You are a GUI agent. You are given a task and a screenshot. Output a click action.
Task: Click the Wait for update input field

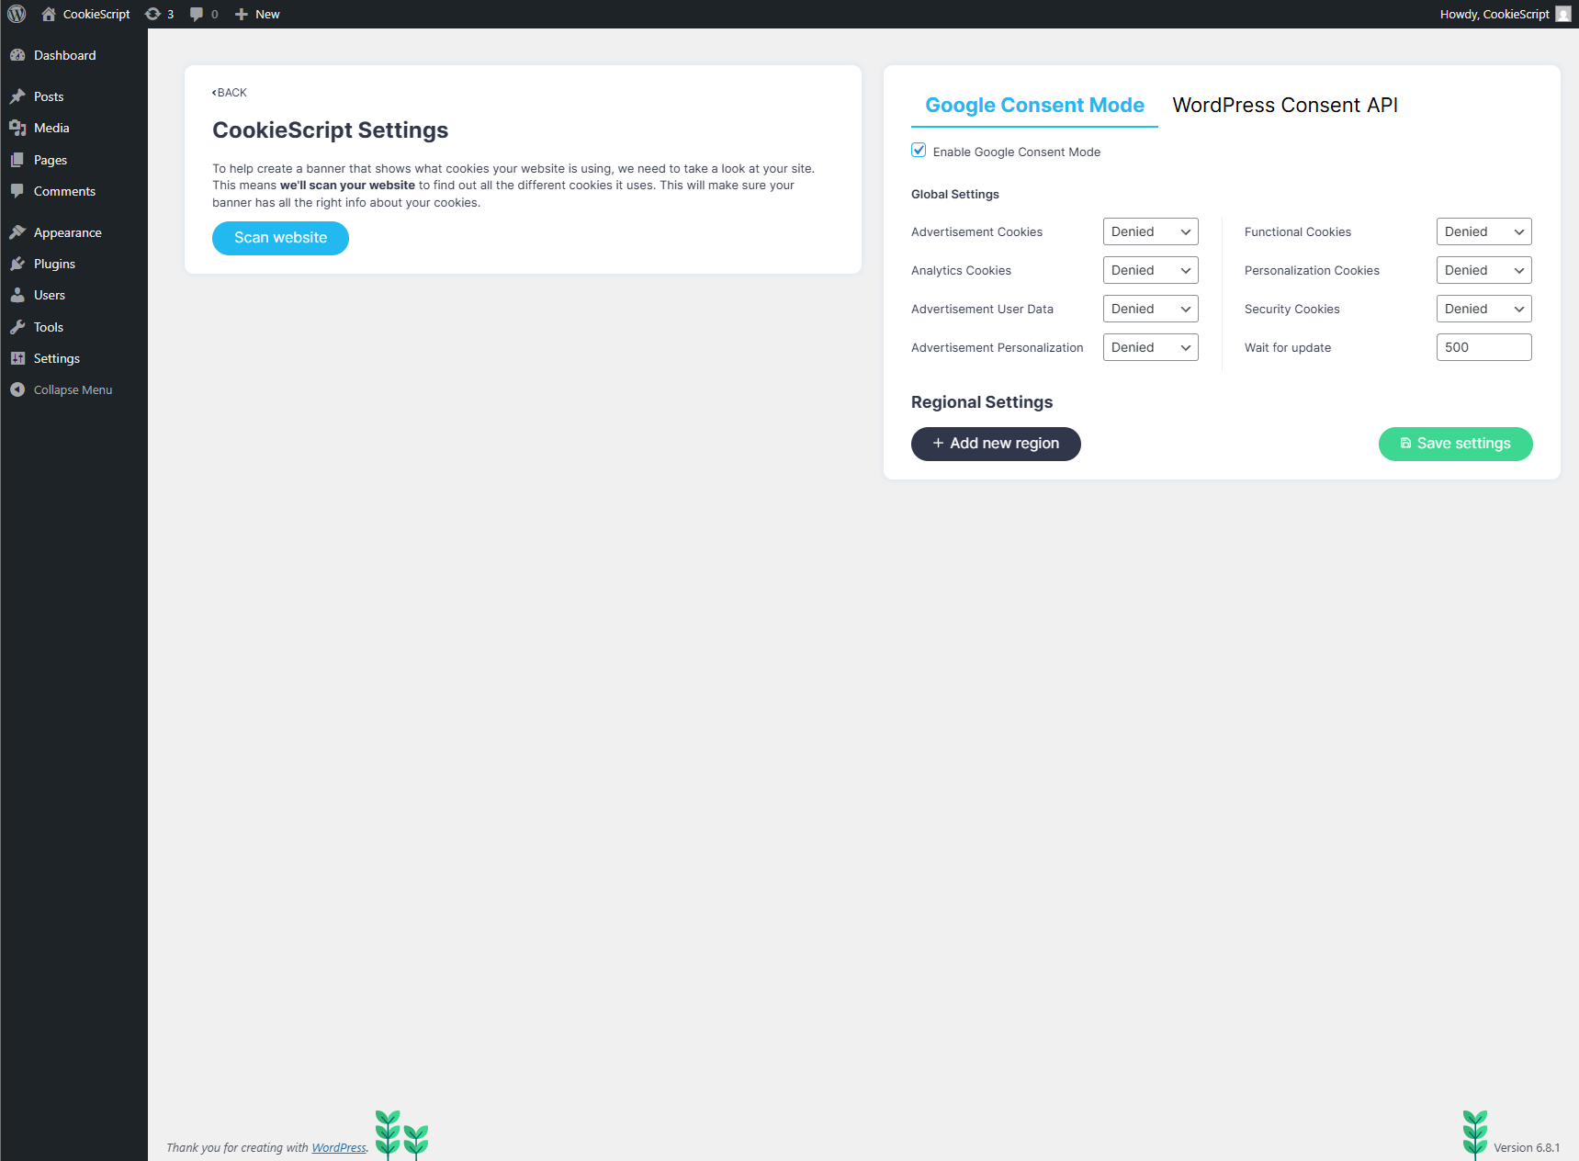point(1483,347)
